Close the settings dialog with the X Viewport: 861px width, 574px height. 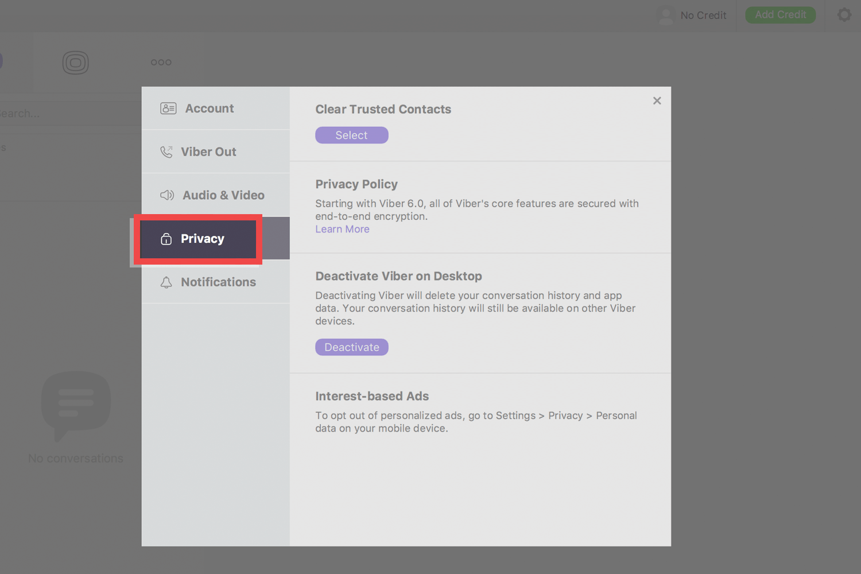[x=657, y=100]
